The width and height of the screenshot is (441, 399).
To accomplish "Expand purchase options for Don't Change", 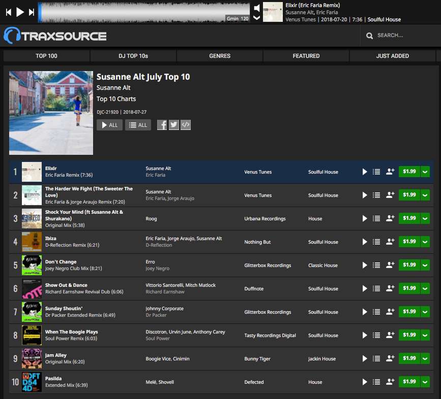I will [425, 265].
